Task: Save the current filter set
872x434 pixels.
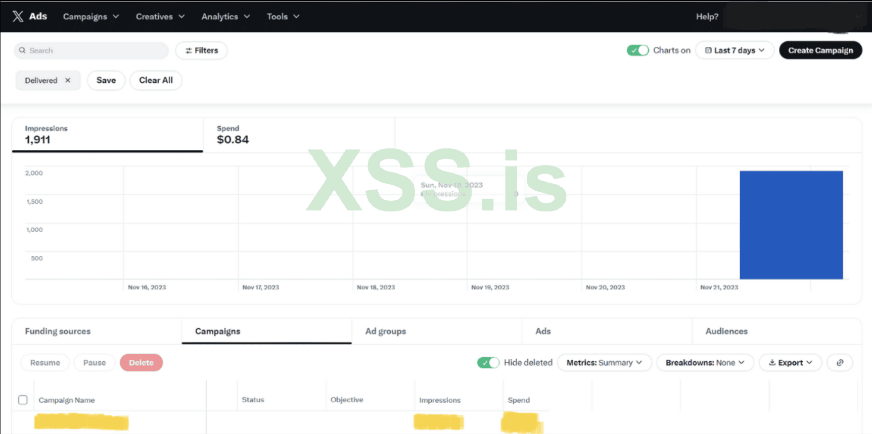Action: click(106, 80)
